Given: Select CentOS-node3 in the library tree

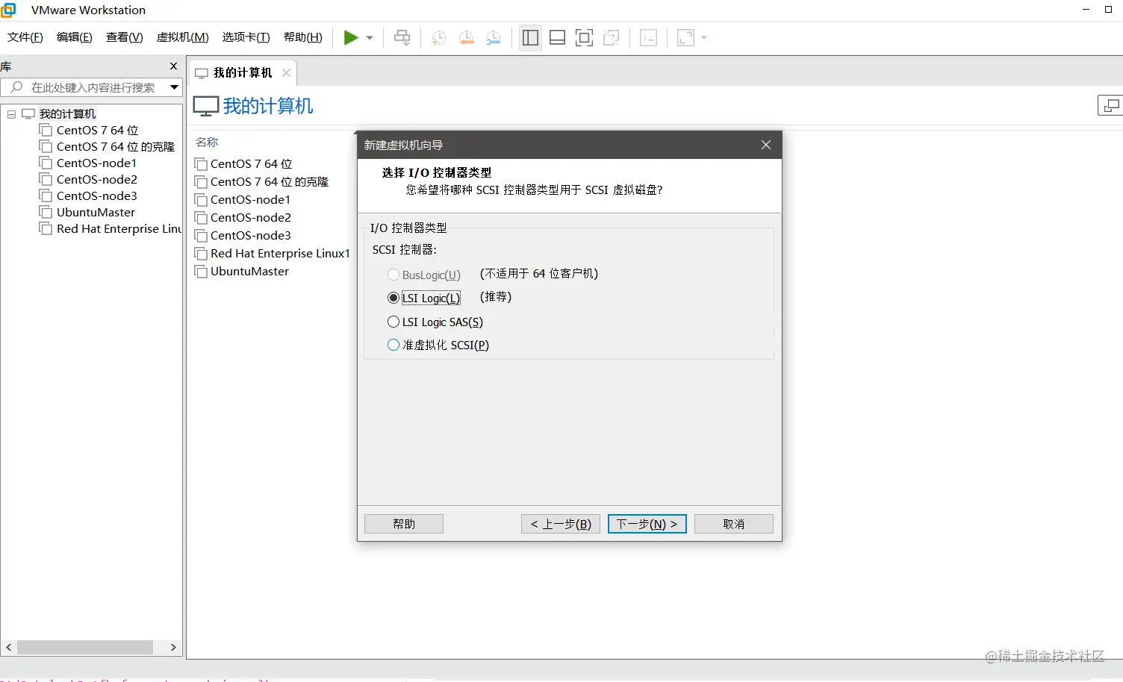Looking at the screenshot, I should (x=97, y=196).
